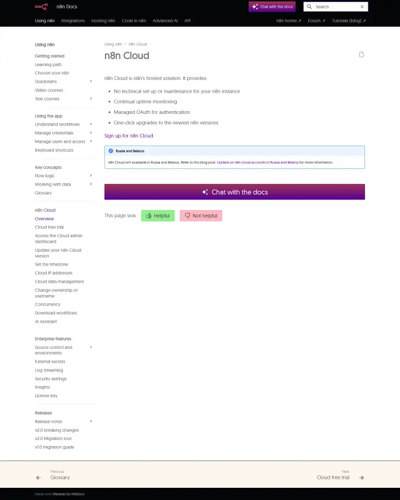Open the Concurrency page

point(48,304)
